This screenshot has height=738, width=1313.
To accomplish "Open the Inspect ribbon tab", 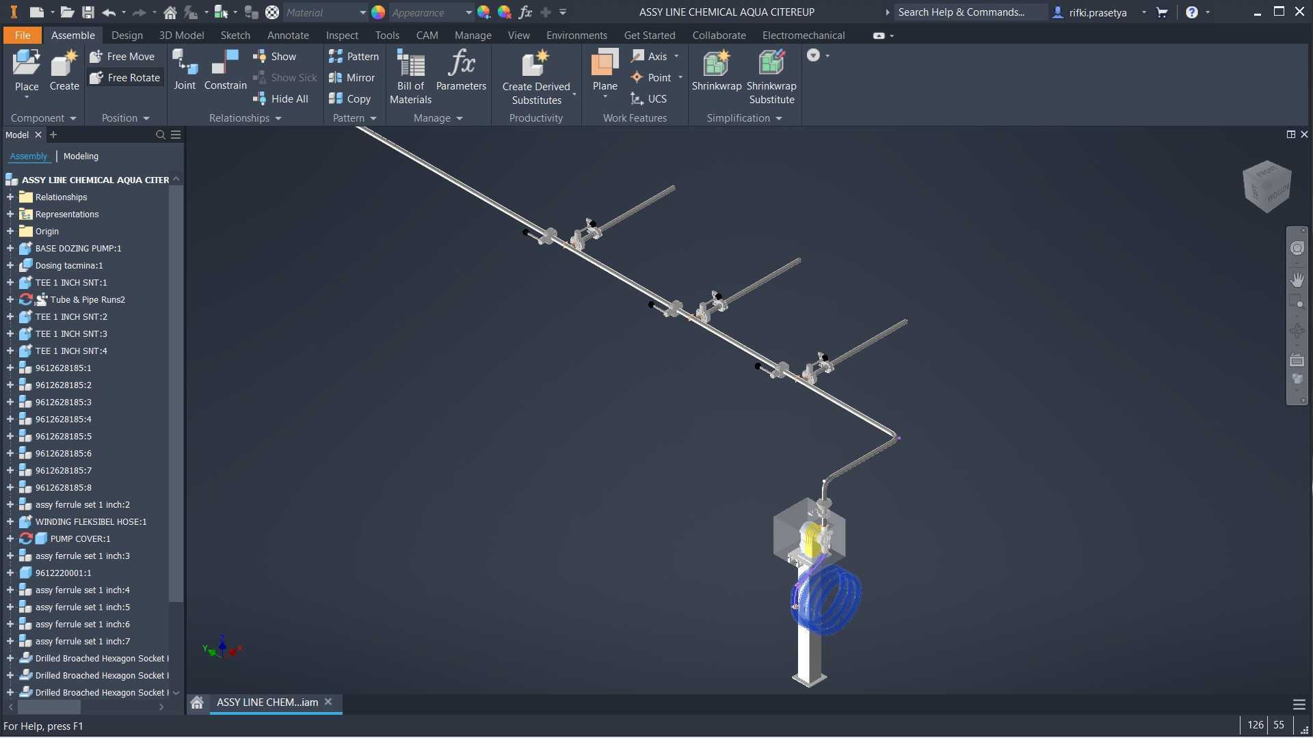I will (x=342, y=36).
